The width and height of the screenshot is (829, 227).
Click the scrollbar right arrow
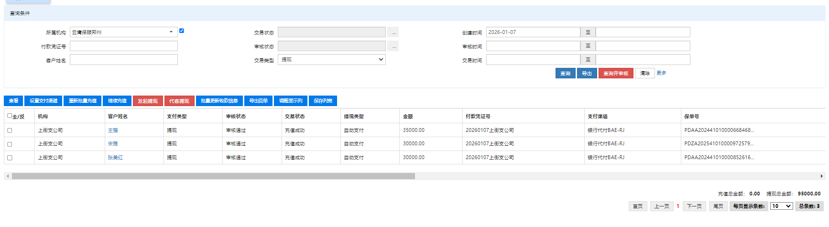(x=822, y=176)
